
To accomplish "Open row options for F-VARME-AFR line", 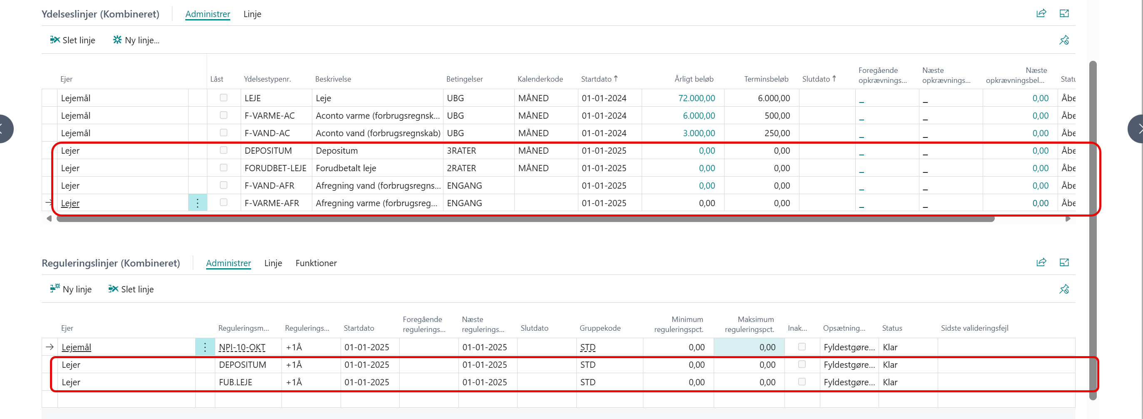I will tap(198, 203).
